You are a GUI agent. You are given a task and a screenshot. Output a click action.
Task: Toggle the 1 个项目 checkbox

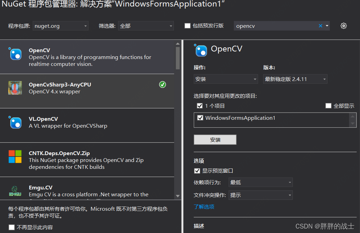click(x=200, y=106)
